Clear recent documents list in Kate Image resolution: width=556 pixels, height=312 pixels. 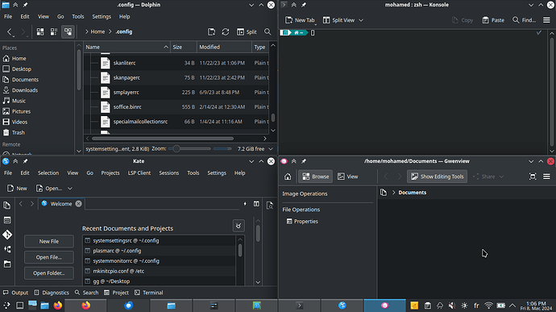(x=239, y=226)
